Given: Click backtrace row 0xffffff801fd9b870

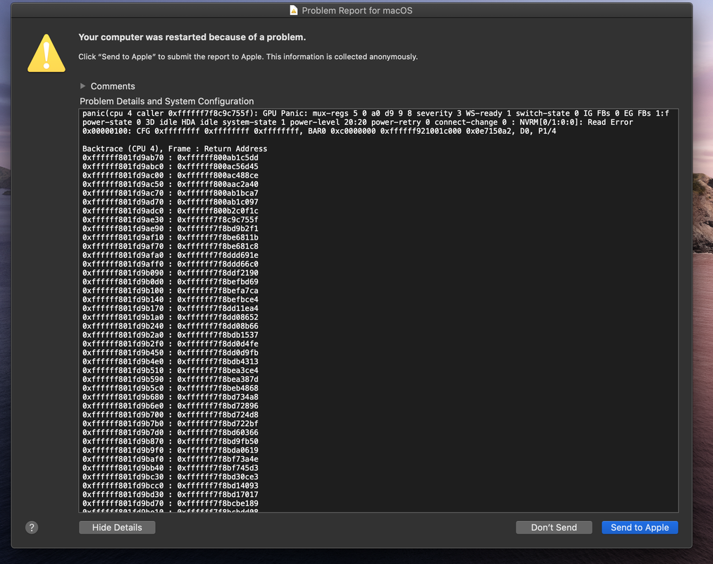Looking at the screenshot, I should click(170, 441).
